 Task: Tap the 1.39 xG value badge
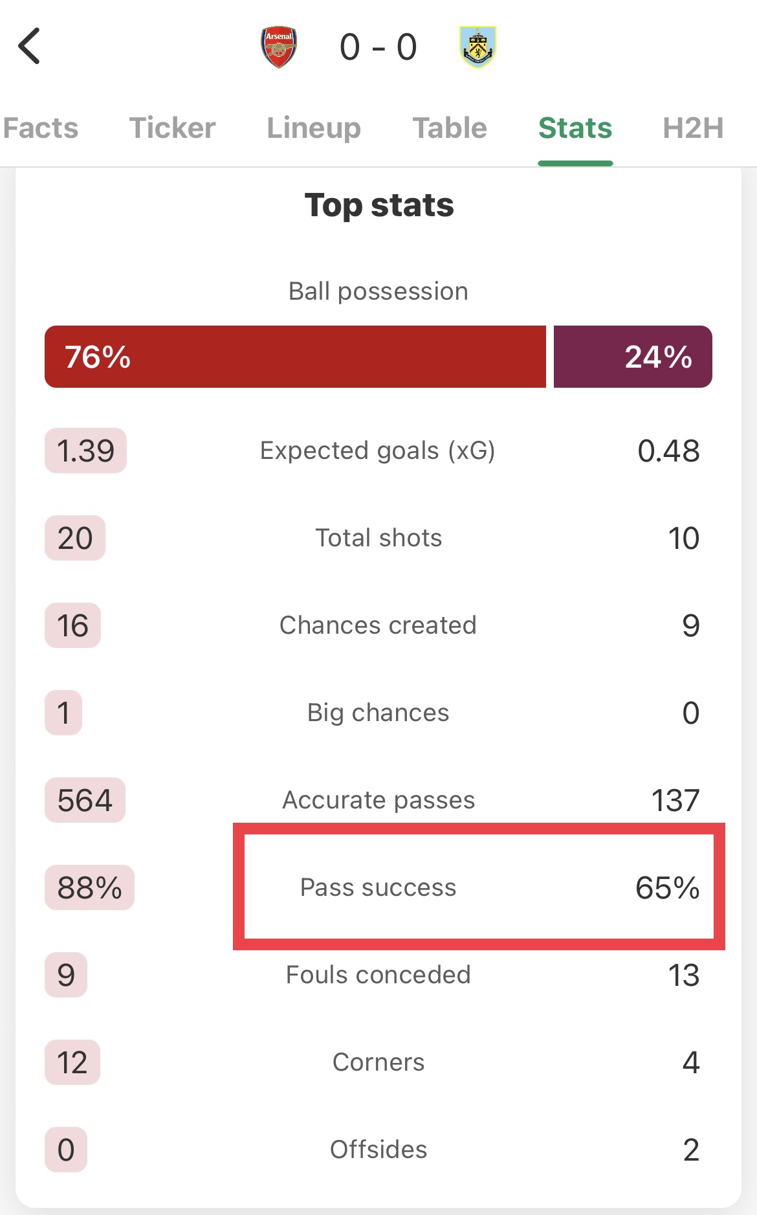[85, 451]
